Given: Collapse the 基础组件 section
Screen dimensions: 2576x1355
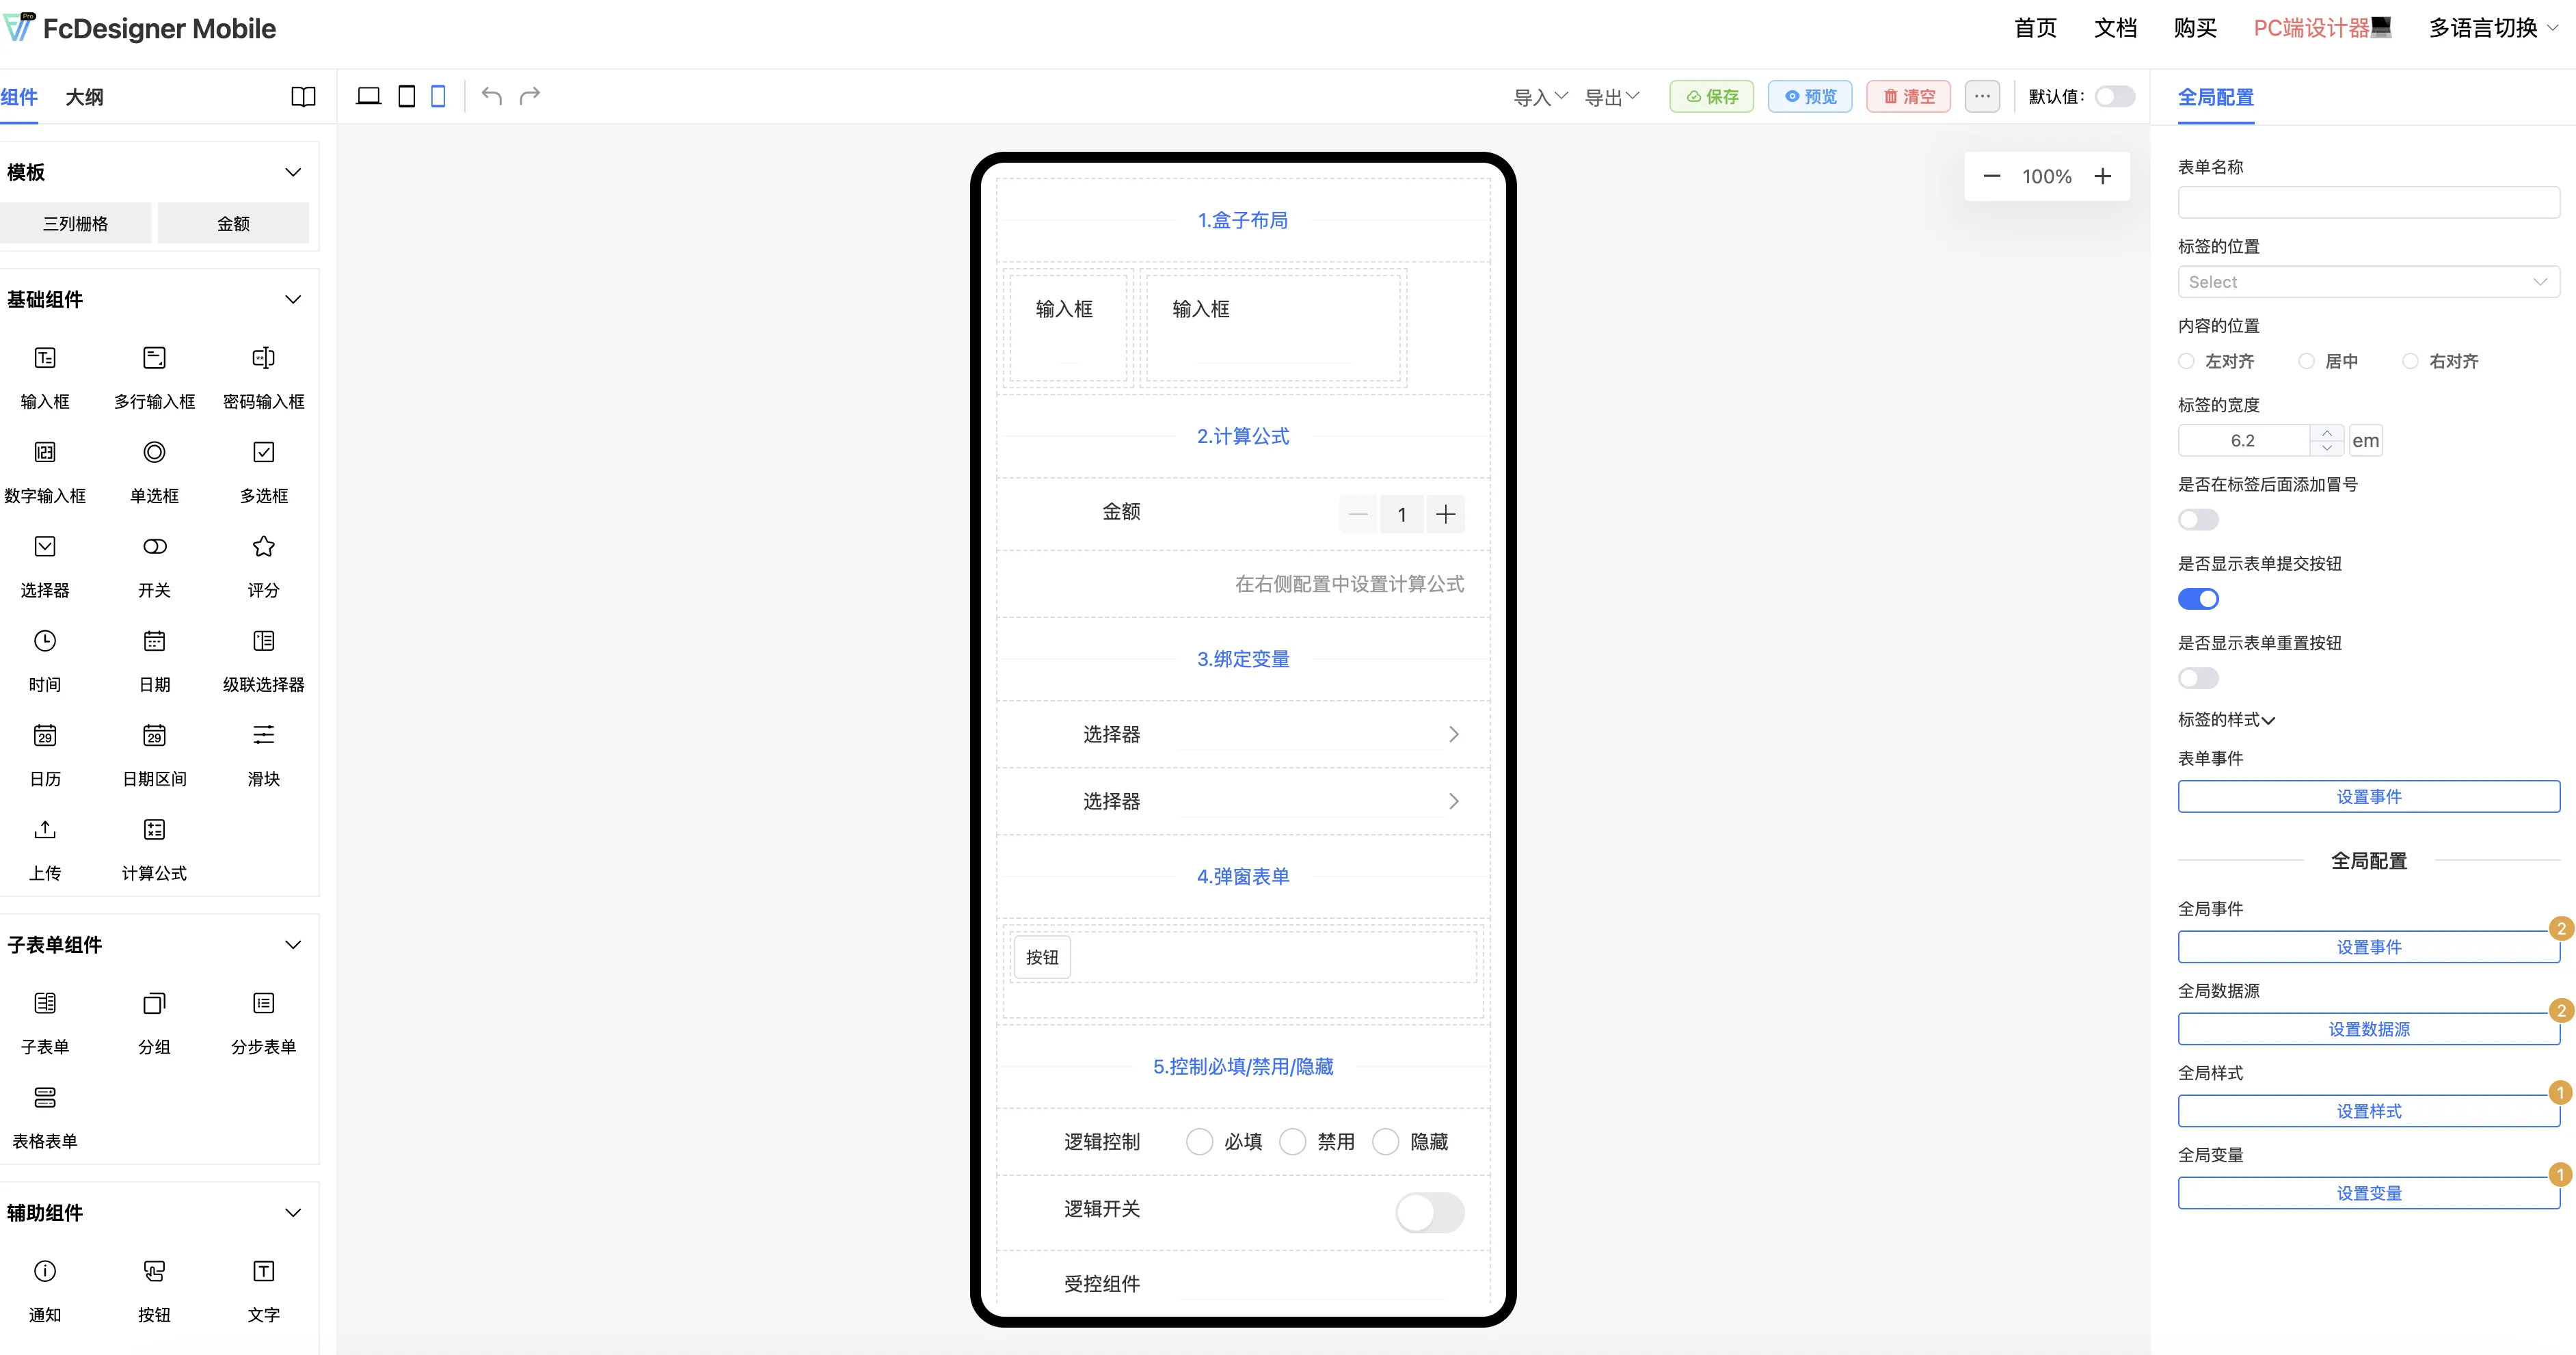Looking at the screenshot, I should pyautogui.click(x=293, y=299).
